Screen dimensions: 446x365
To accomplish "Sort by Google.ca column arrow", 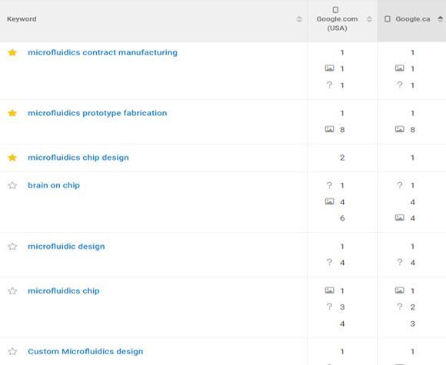I will (440, 19).
